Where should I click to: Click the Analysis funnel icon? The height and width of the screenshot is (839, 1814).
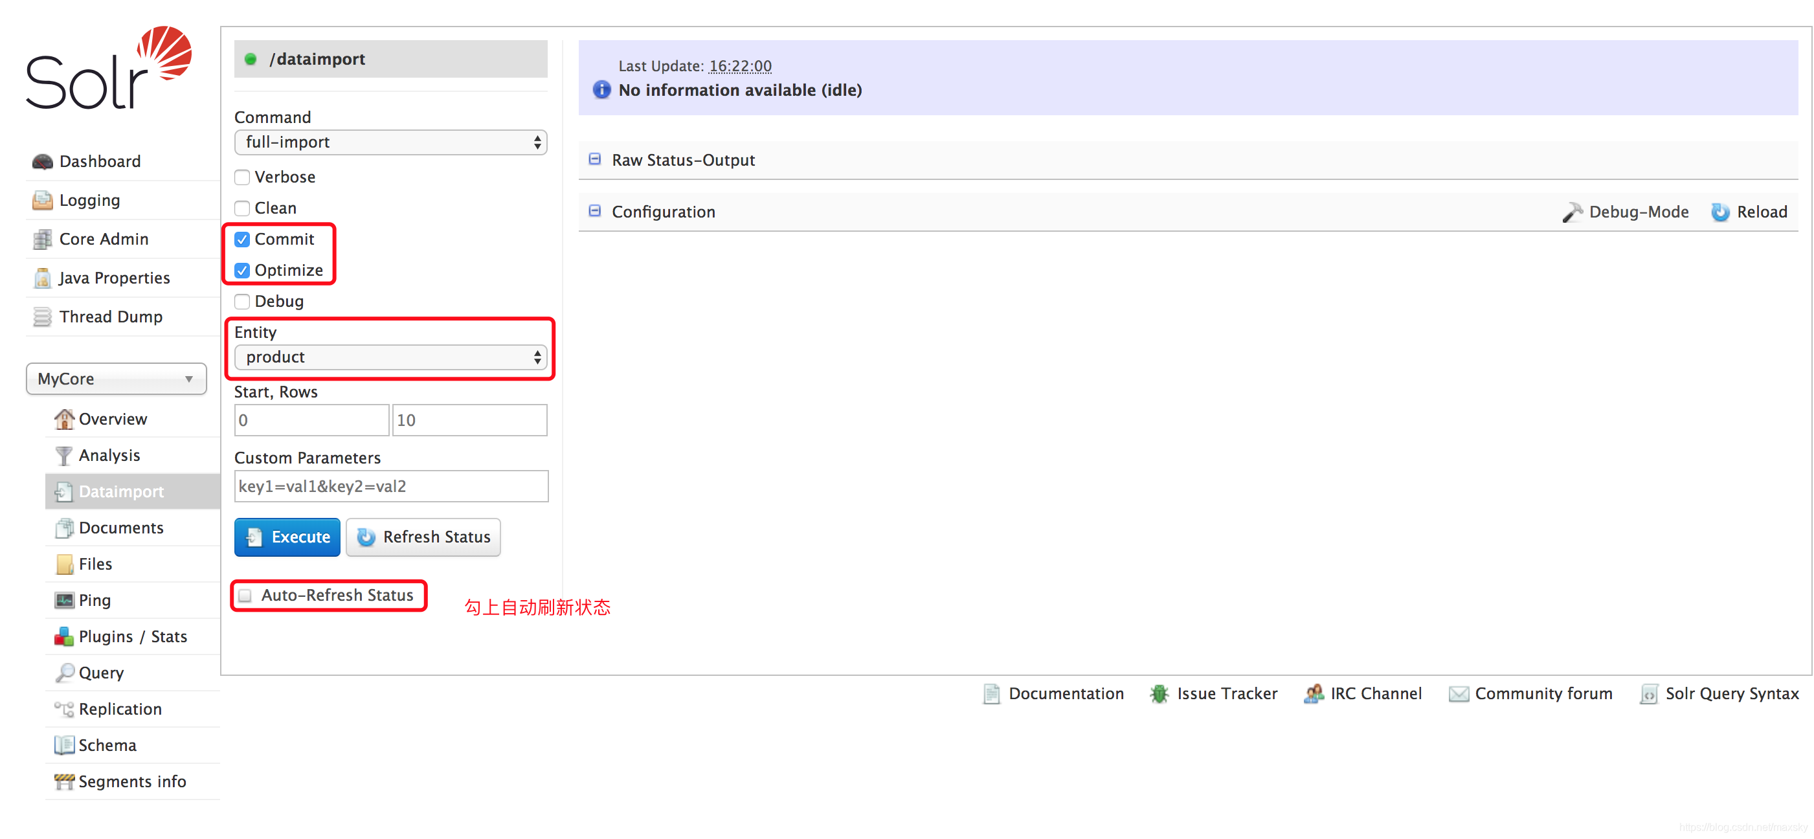pyautogui.click(x=64, y=455)
